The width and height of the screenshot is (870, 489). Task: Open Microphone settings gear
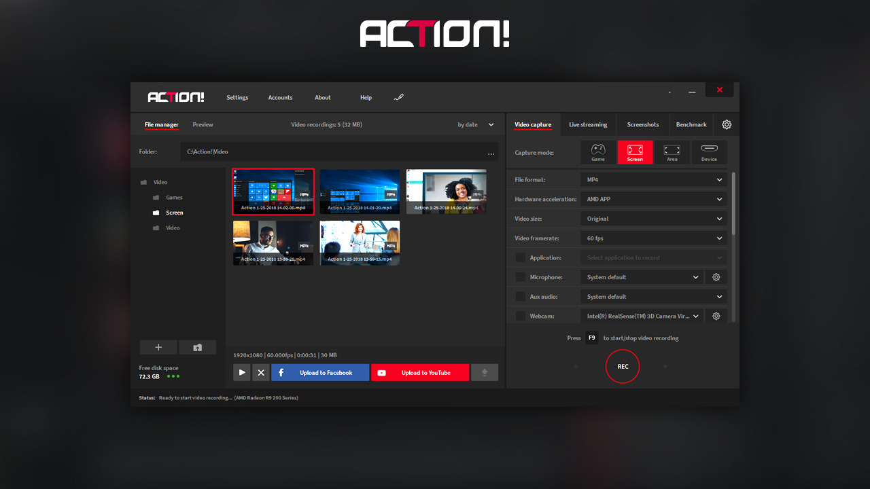(x=716, y=277)
